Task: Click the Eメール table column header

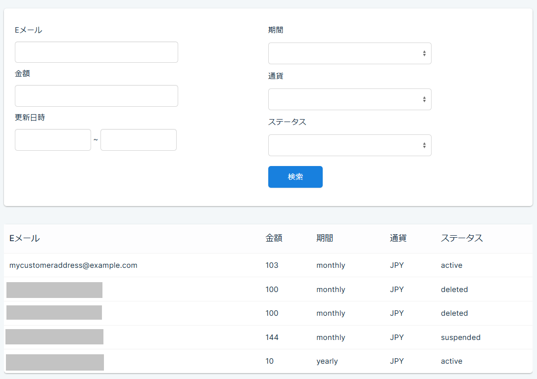Action: point(25,238)
